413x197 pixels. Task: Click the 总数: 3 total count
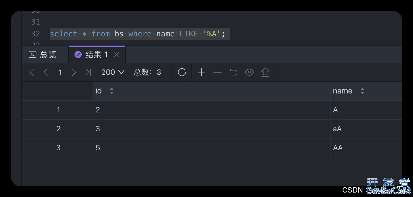pyautogui.click(x=147, y=72)
